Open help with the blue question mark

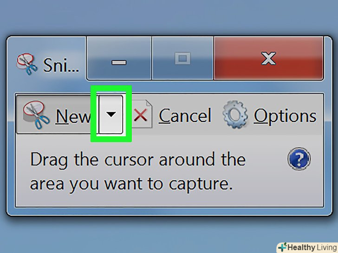tap(299, 159)
